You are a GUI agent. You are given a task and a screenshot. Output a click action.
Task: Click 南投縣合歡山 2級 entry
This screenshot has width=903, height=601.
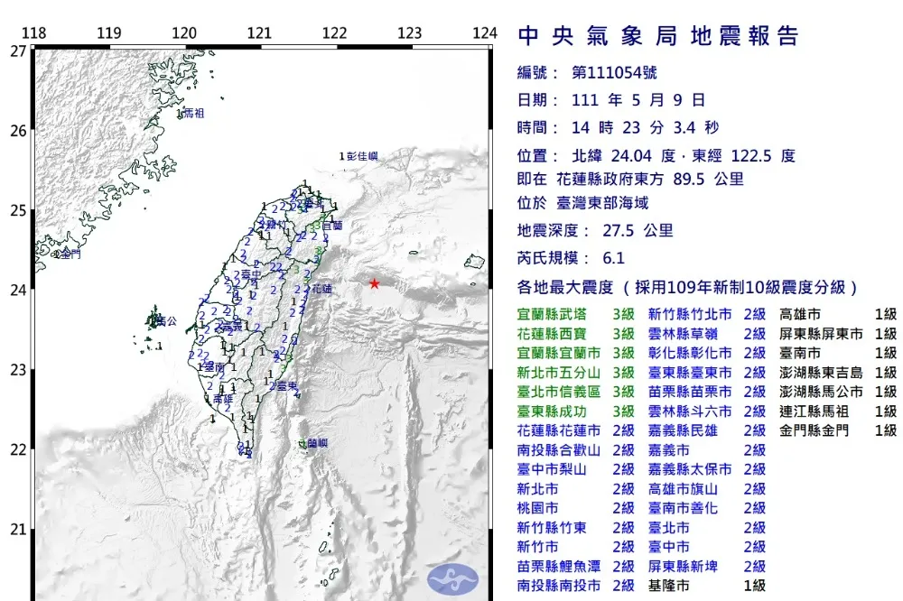coord(575,450)
